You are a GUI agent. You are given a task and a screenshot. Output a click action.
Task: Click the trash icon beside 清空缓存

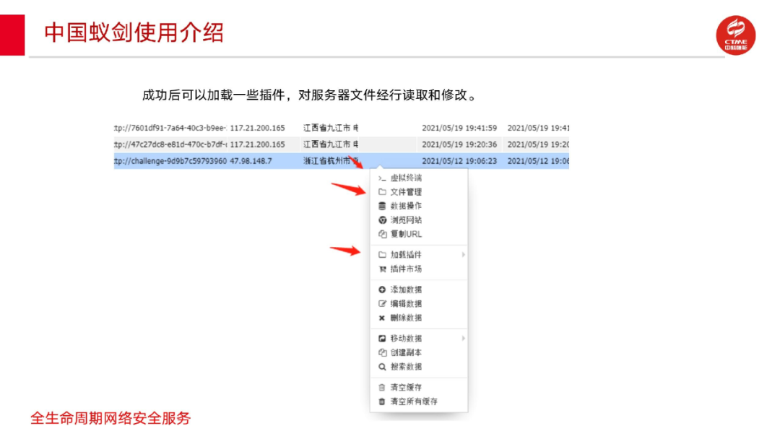tap(382, 387)
